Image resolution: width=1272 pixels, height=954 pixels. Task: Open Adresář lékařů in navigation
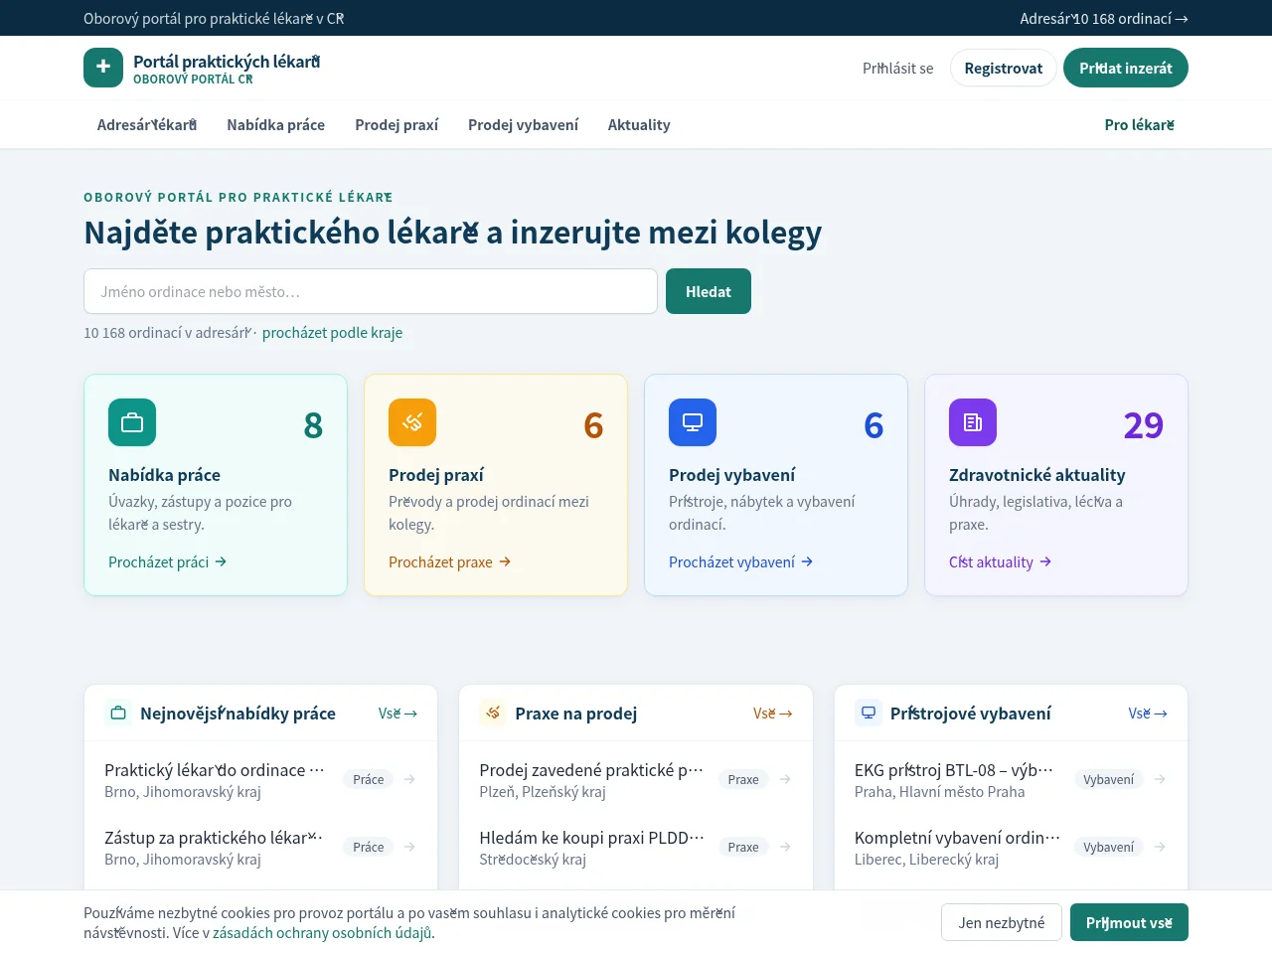[147, 124]
